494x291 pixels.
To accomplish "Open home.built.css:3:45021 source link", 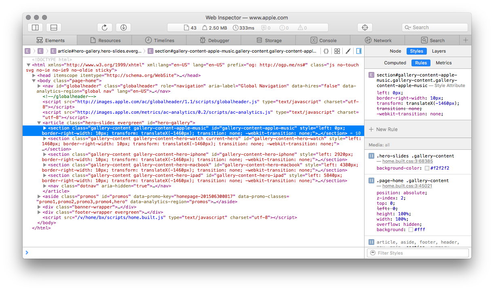I will coord(407,186).
